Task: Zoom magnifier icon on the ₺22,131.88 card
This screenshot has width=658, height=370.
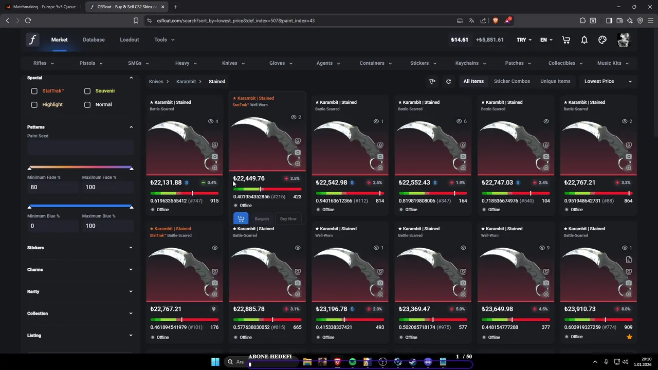Action: click(x=215, y=168)
